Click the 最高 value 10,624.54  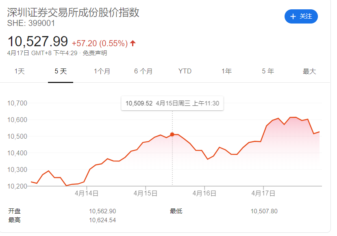coord(102,220)
